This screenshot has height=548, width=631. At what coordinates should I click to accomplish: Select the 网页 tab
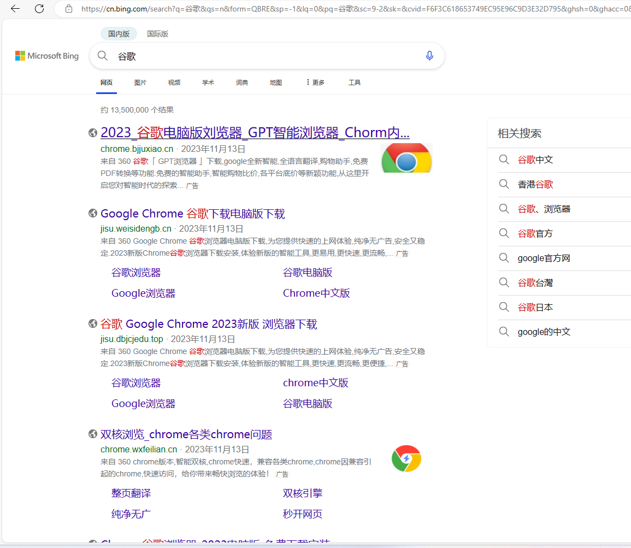coord(107,83)
